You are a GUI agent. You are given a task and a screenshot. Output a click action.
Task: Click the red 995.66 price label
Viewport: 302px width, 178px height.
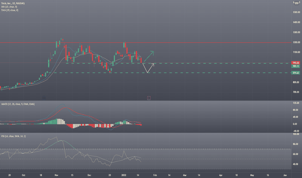(x=296, y=63)
